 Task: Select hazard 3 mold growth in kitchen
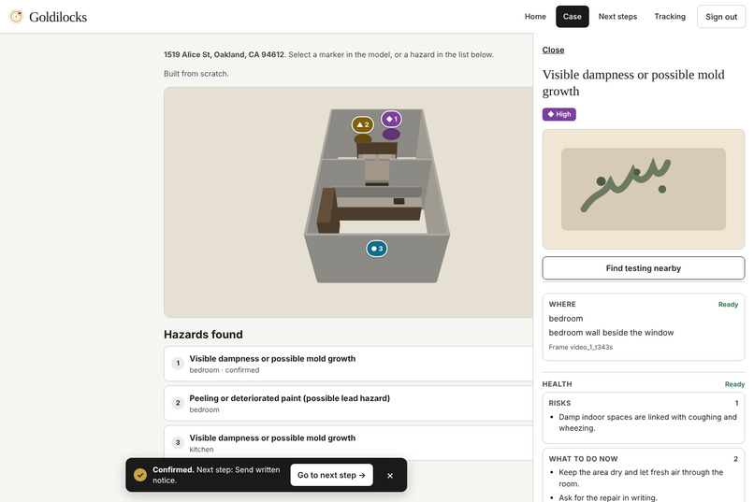coord(348,443)
